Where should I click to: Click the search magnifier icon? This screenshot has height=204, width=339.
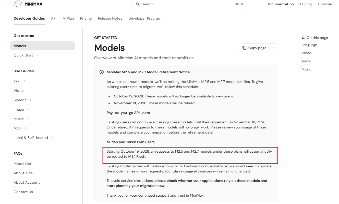click(138, 4)
